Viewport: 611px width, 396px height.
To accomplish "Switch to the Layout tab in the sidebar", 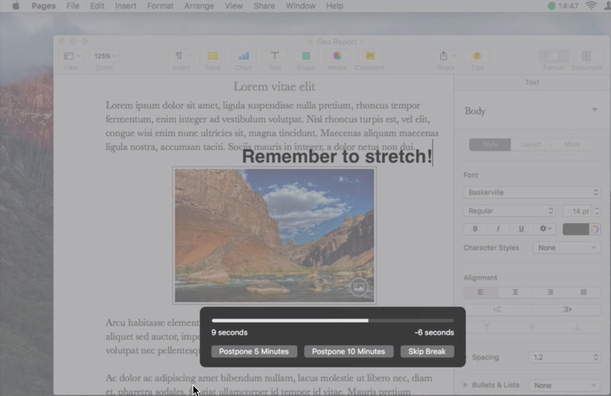I will (x=531, y=144).
